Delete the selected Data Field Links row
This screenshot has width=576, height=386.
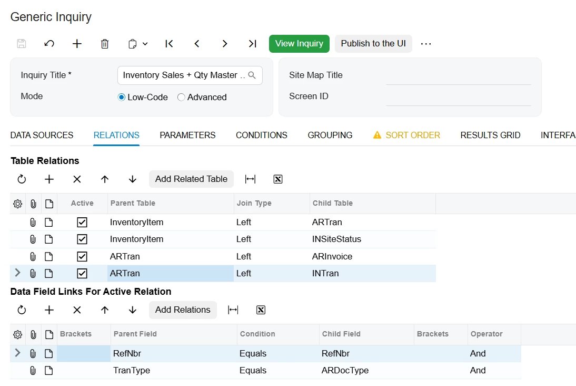pyautogui.click(x=77, y=310)
